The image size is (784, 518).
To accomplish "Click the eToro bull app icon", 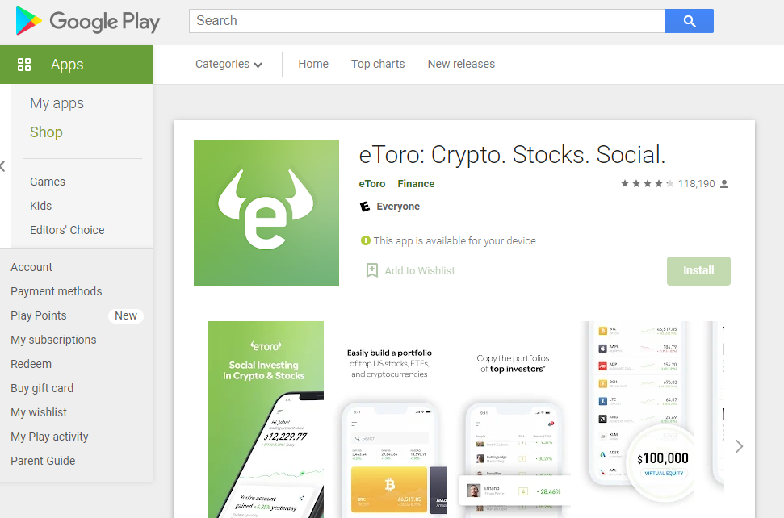I will (x=266, y=213).
